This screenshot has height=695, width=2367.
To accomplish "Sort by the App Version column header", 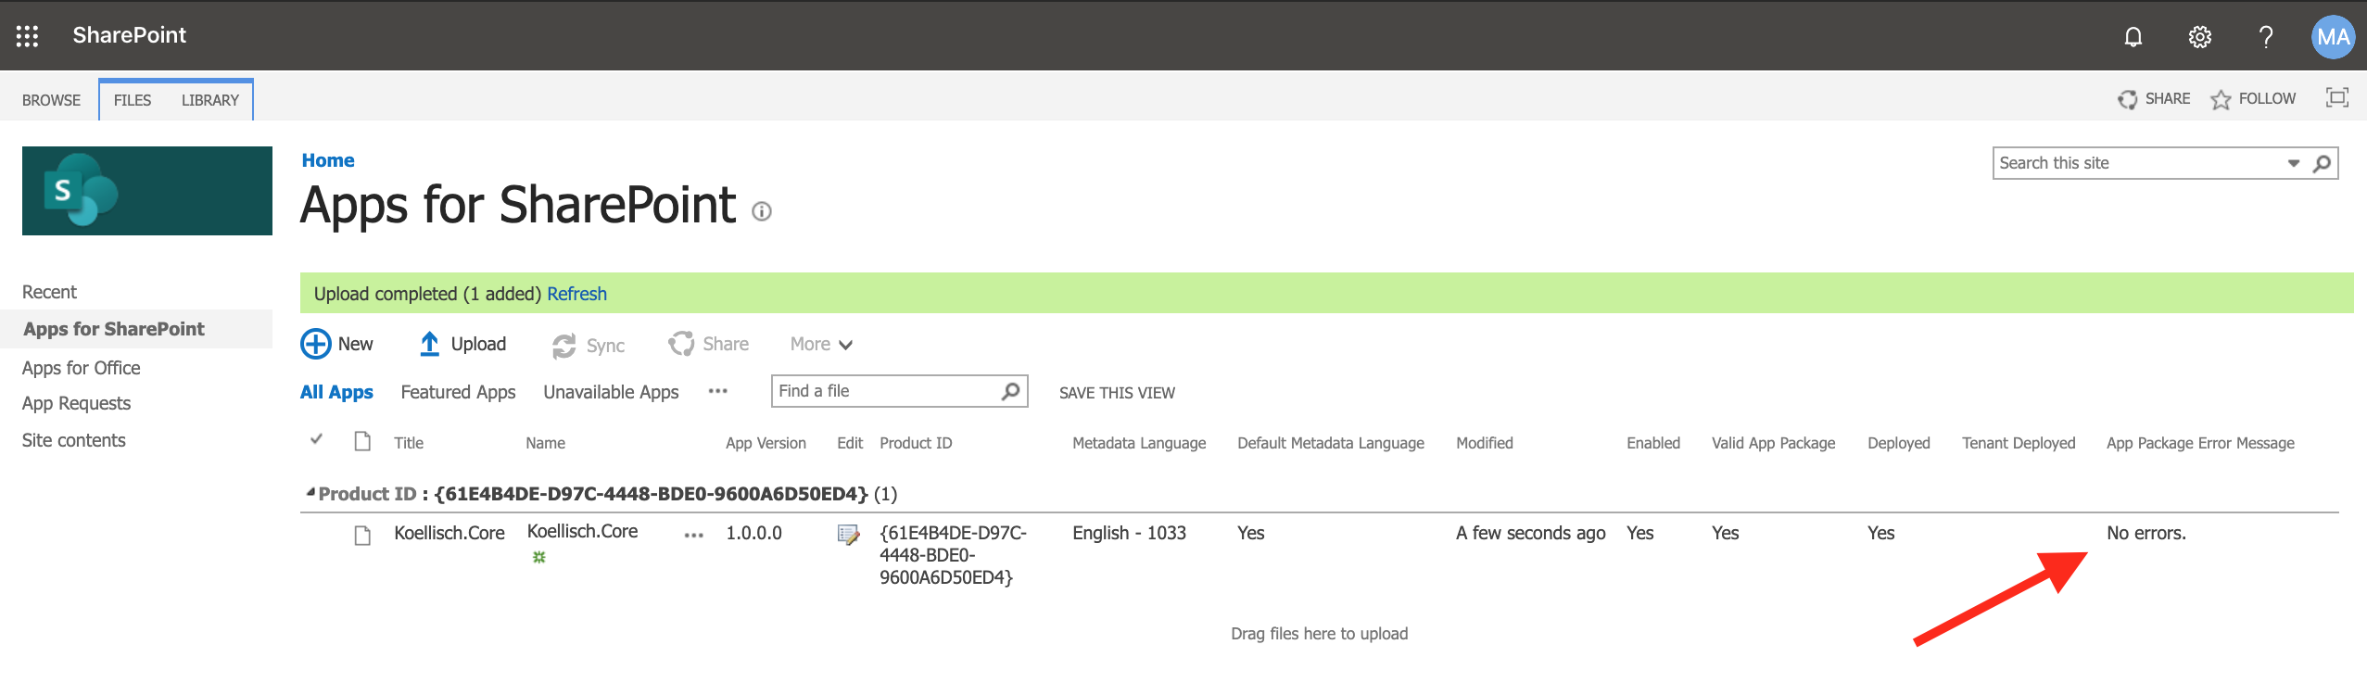I will [766, 443].
